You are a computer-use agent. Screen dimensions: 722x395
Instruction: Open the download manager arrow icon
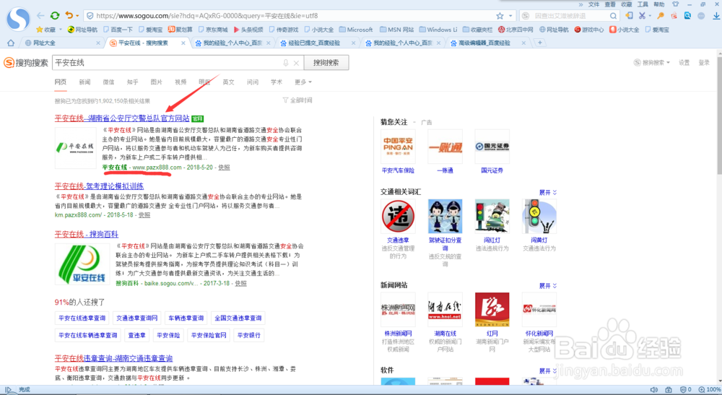[x=716, y=16]
